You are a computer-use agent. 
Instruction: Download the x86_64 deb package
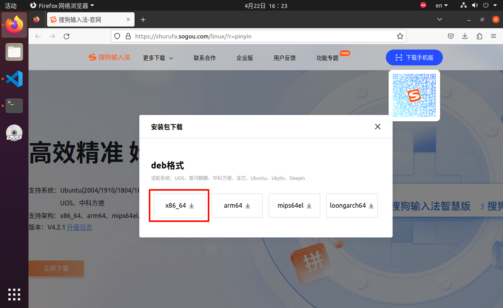tap(180, 205)
